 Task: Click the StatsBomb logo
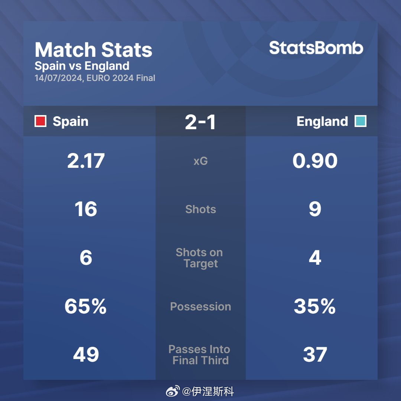tap(316, 48)
